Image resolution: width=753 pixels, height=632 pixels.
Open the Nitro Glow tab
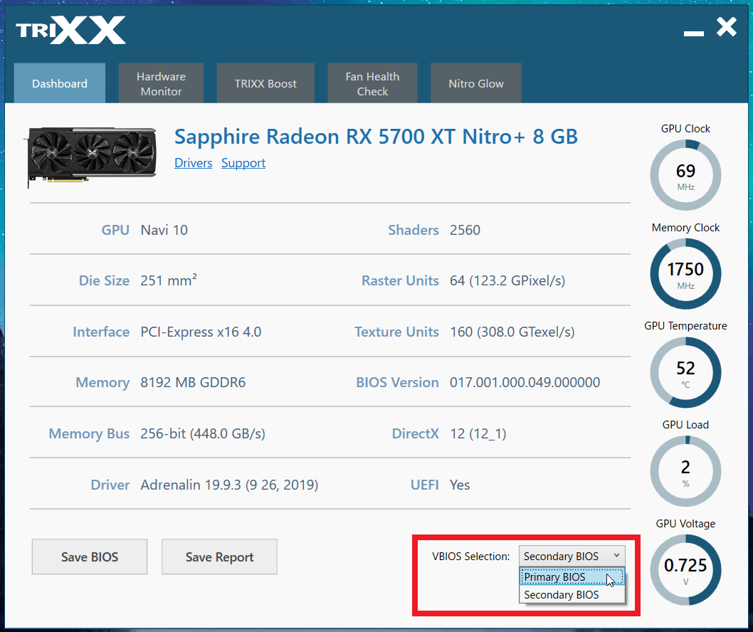[x=476, y=83]
